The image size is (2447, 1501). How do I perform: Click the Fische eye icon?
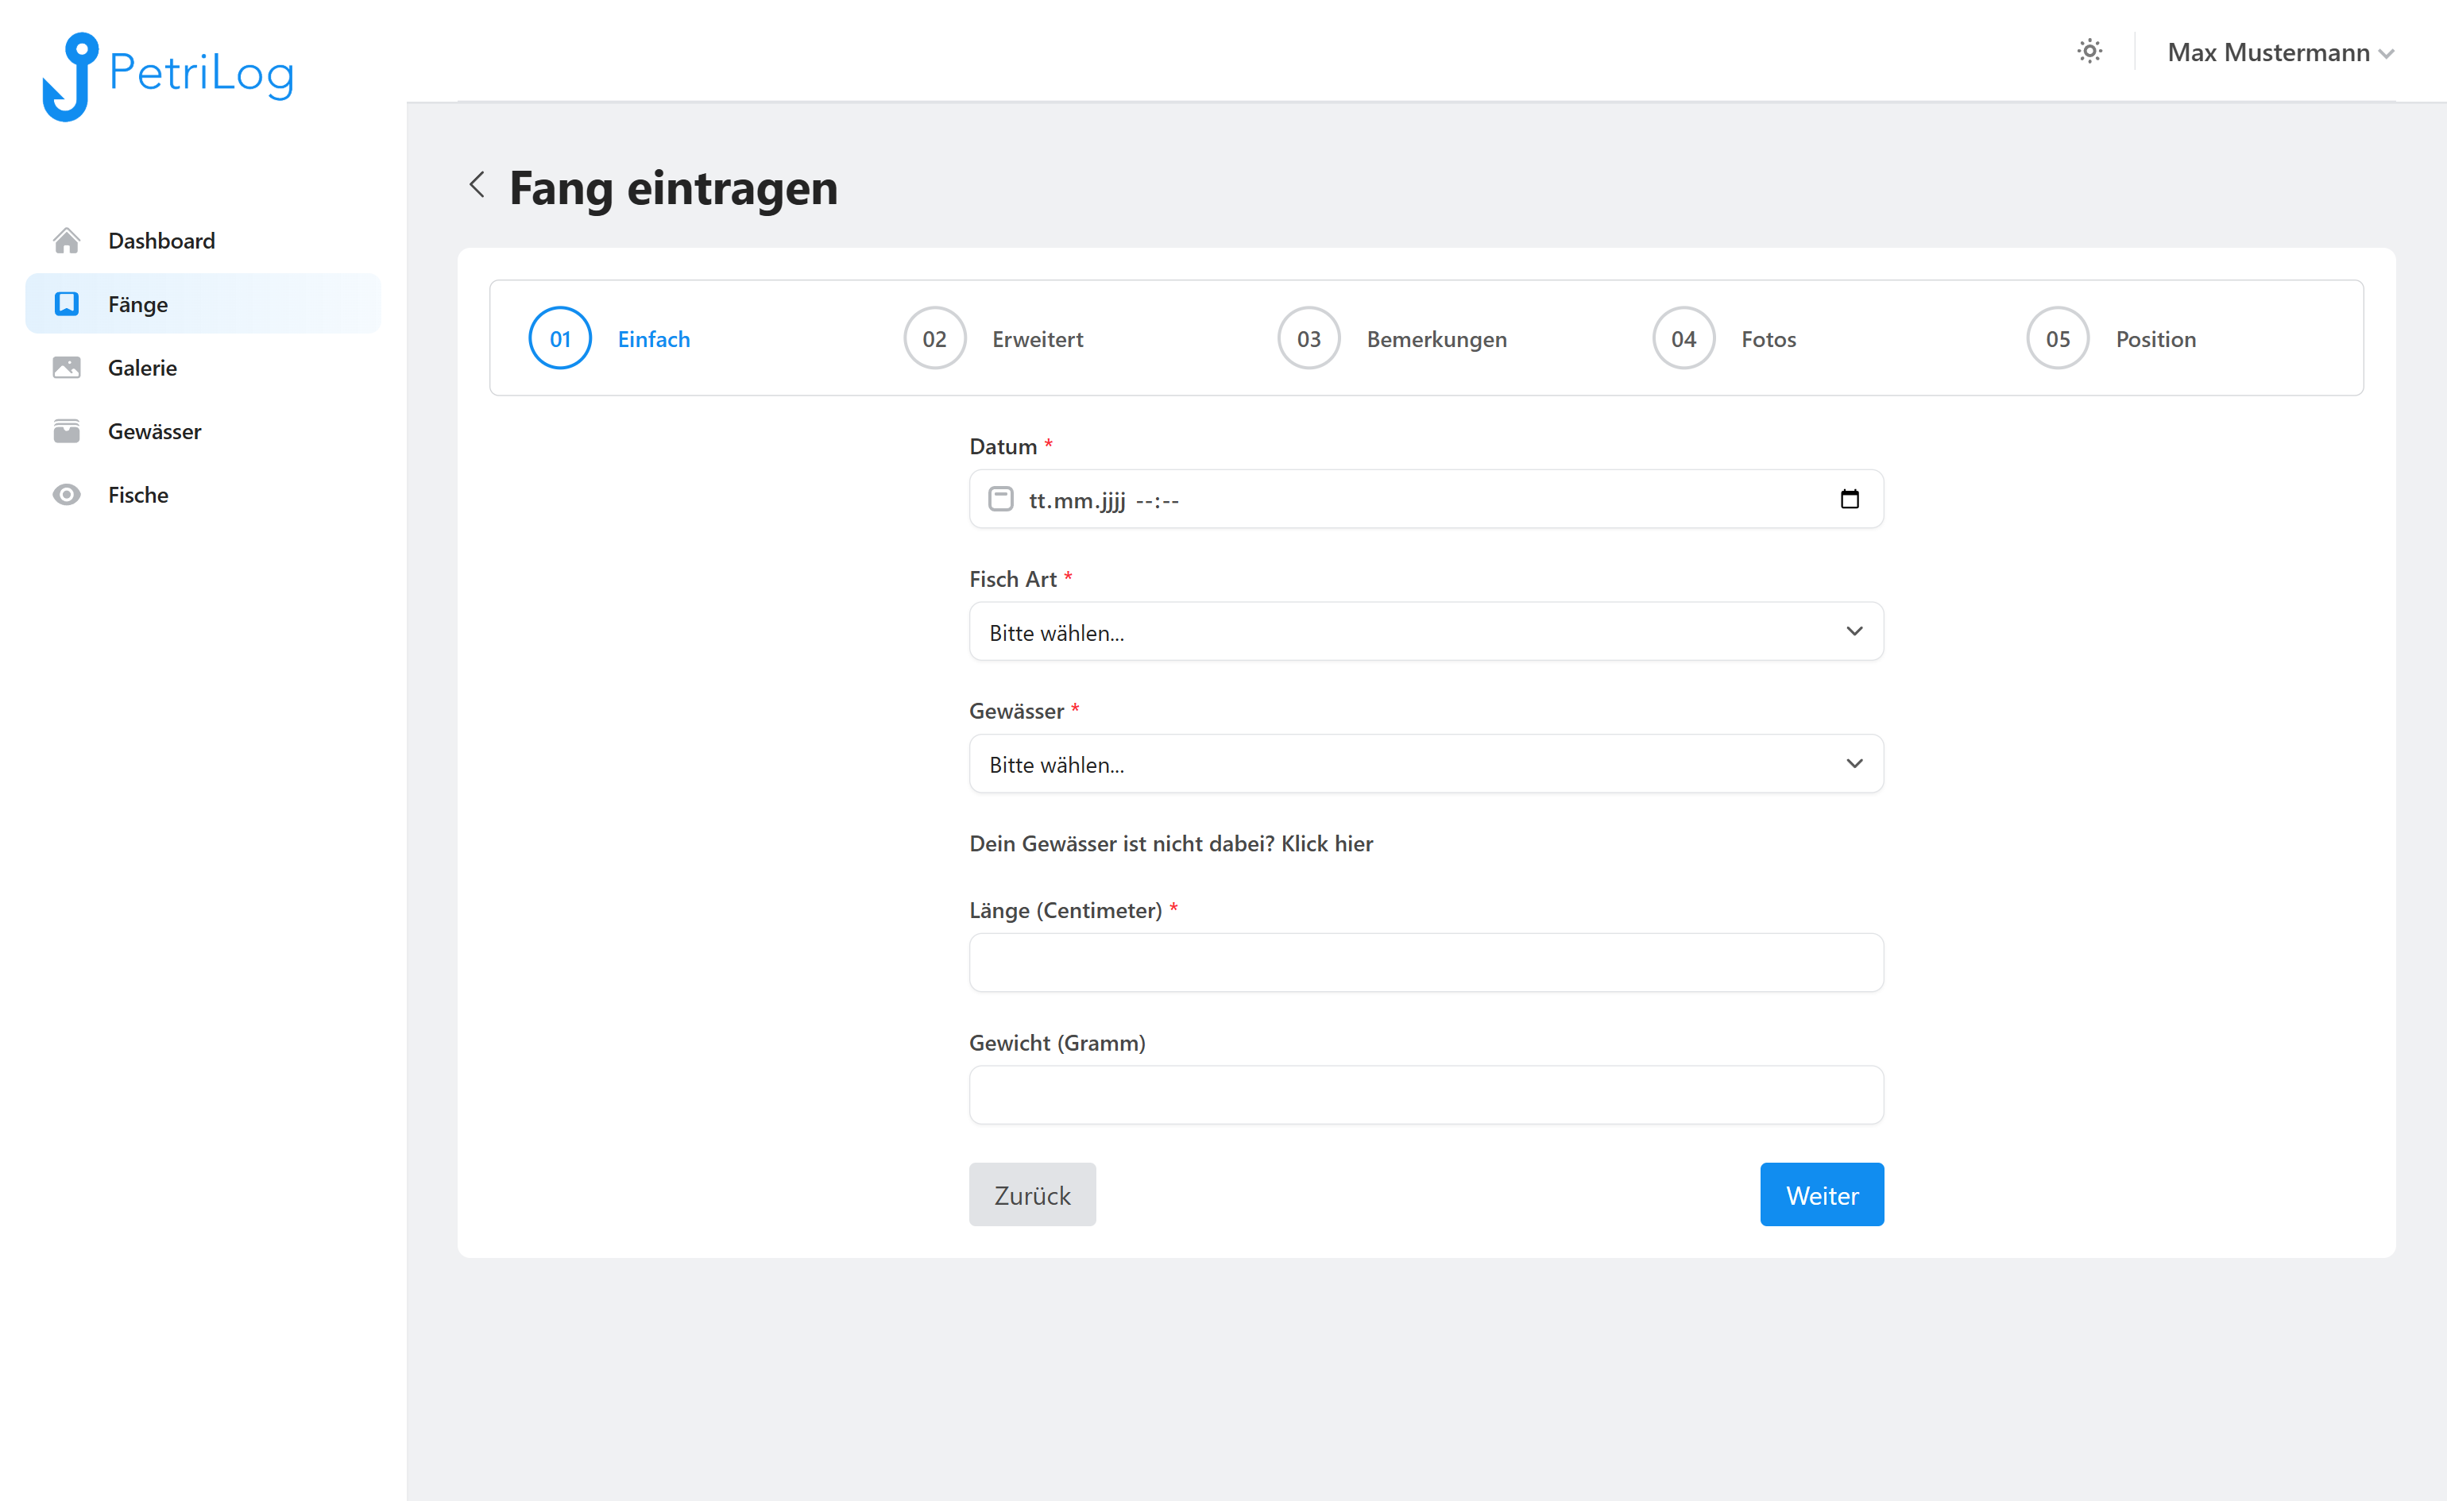pos(67,494)
